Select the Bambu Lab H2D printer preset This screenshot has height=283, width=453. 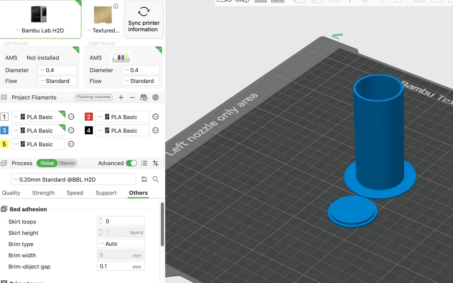40,19
